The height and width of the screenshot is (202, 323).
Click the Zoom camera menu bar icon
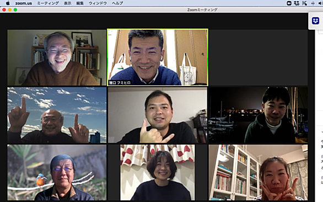click(x=289, y=3)
